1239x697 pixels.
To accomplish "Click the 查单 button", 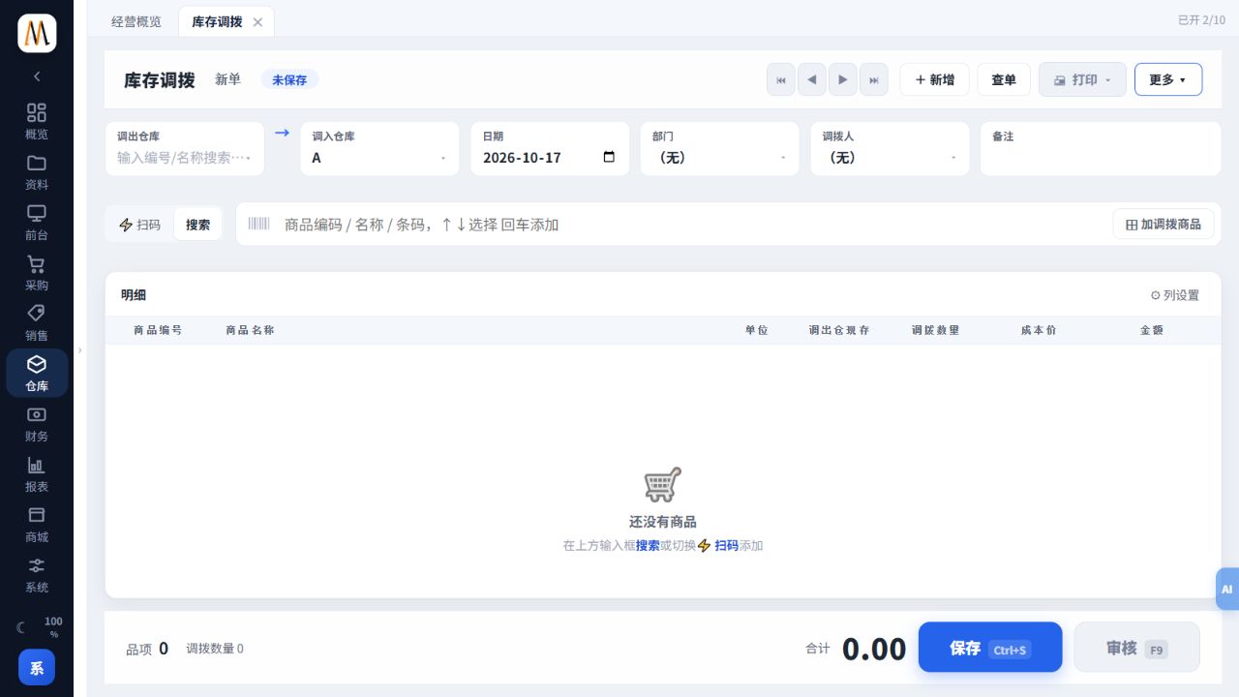I will [1004, 79].
